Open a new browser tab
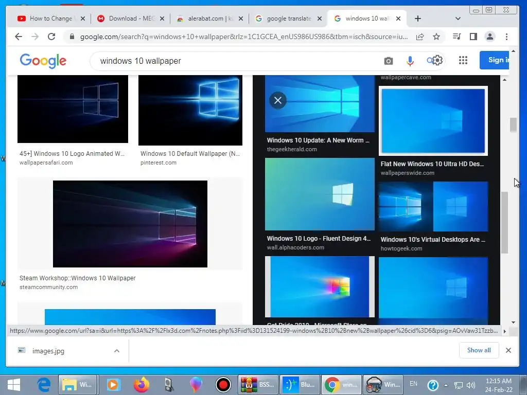Screen dimensions: 527x395 [x=418, y=19]
